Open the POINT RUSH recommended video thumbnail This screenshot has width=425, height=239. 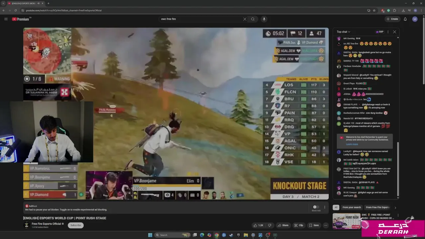(x=346, y=221)
